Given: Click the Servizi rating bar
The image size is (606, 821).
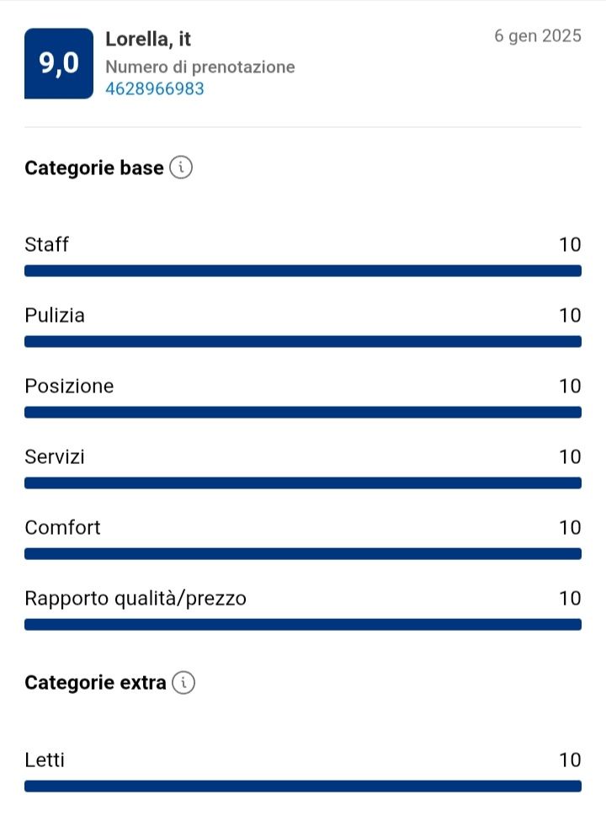Looking at the screenshot, I should coord(303,483).
